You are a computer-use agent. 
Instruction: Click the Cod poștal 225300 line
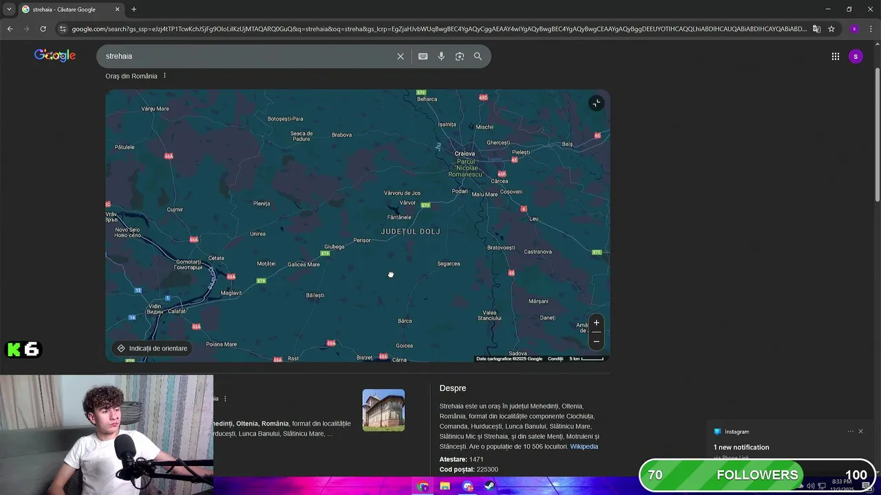tap(469, 470)
